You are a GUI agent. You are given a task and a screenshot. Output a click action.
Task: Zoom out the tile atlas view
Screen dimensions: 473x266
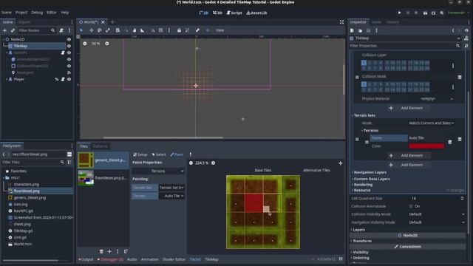tap(191, 163)
